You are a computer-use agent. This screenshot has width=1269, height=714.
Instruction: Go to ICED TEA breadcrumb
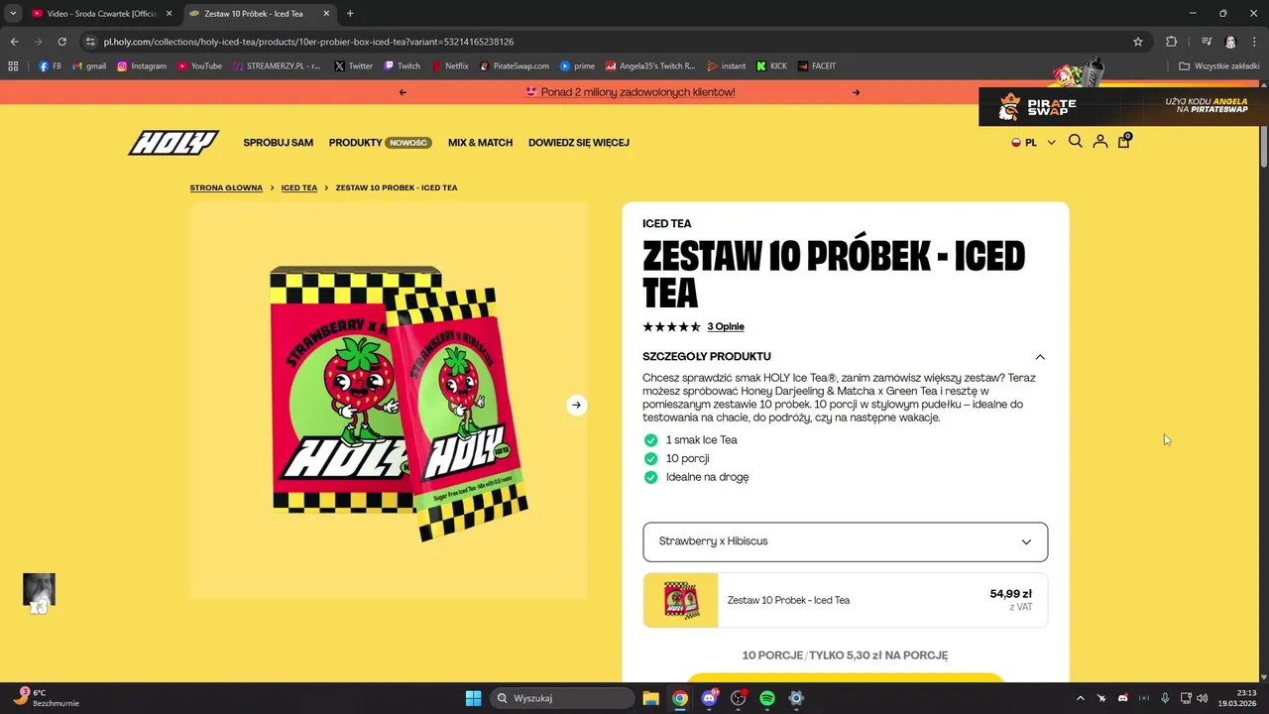tap(299, 187)
